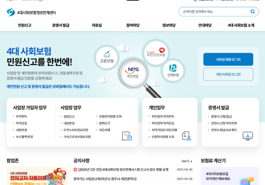Click the 2025-04-28 notice date
265x185 pixels.
click(x=184, y=179)
